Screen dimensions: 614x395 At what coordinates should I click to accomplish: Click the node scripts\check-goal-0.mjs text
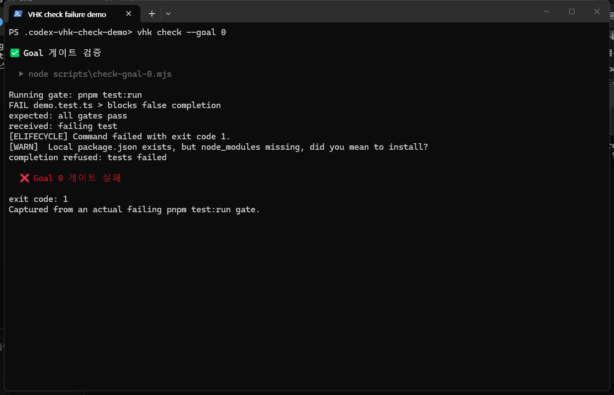100,74
